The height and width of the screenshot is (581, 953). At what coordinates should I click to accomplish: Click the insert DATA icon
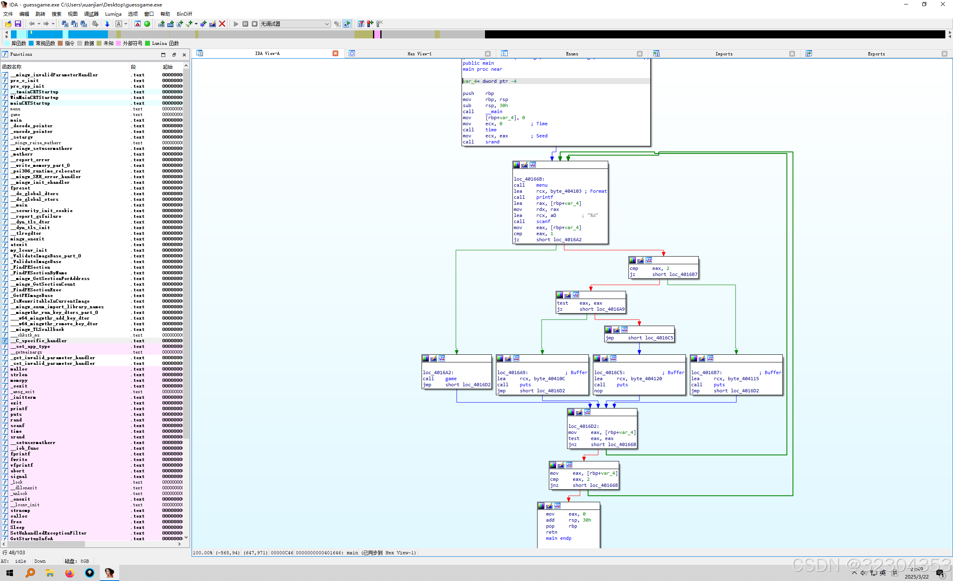tap(171, 24)
